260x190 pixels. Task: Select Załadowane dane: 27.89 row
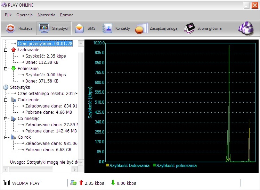click(51, 124)
